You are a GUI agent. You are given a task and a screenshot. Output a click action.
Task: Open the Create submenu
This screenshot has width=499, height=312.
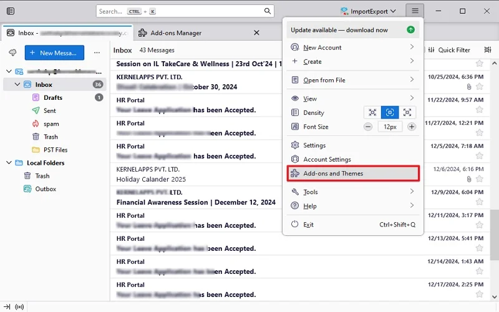coord(353,61)
